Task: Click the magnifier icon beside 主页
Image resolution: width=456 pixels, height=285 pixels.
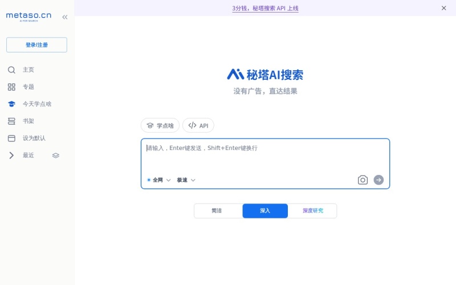Action: click(11, 70)
